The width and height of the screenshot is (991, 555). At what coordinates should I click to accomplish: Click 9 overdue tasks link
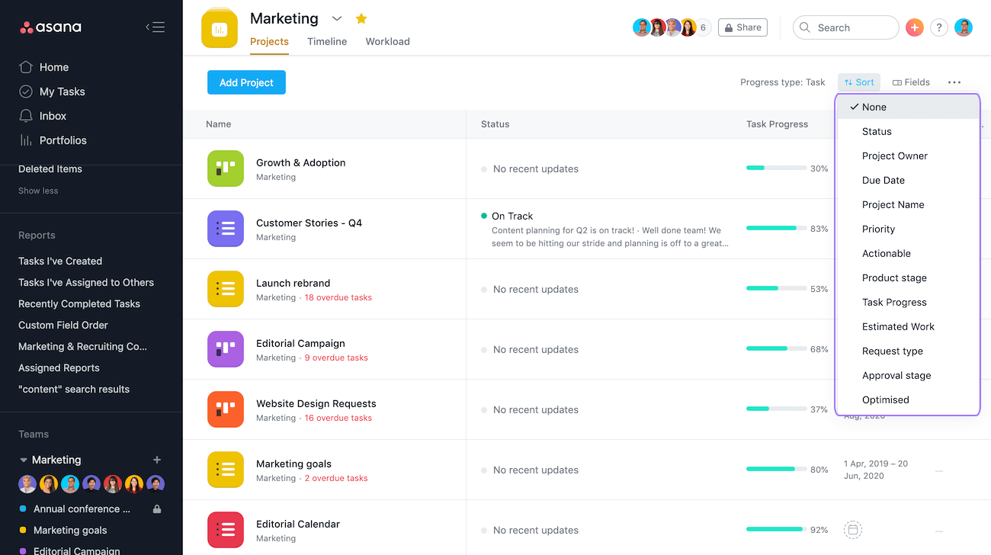pos(336,358)
